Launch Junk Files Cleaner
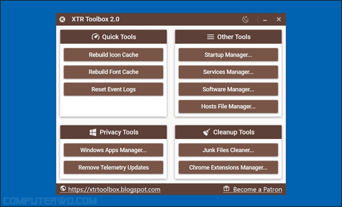Screen dimensions: 342x207 point(228,150)
